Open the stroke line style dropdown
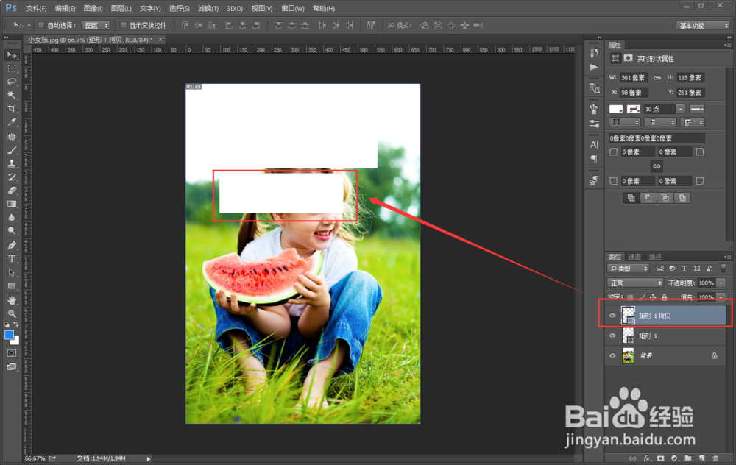The image size is (736, 465). click(697, 109)
